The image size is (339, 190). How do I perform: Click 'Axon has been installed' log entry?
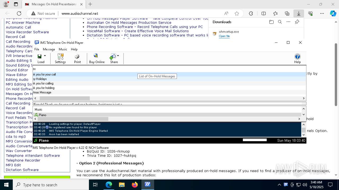click(x=64, y=134)
